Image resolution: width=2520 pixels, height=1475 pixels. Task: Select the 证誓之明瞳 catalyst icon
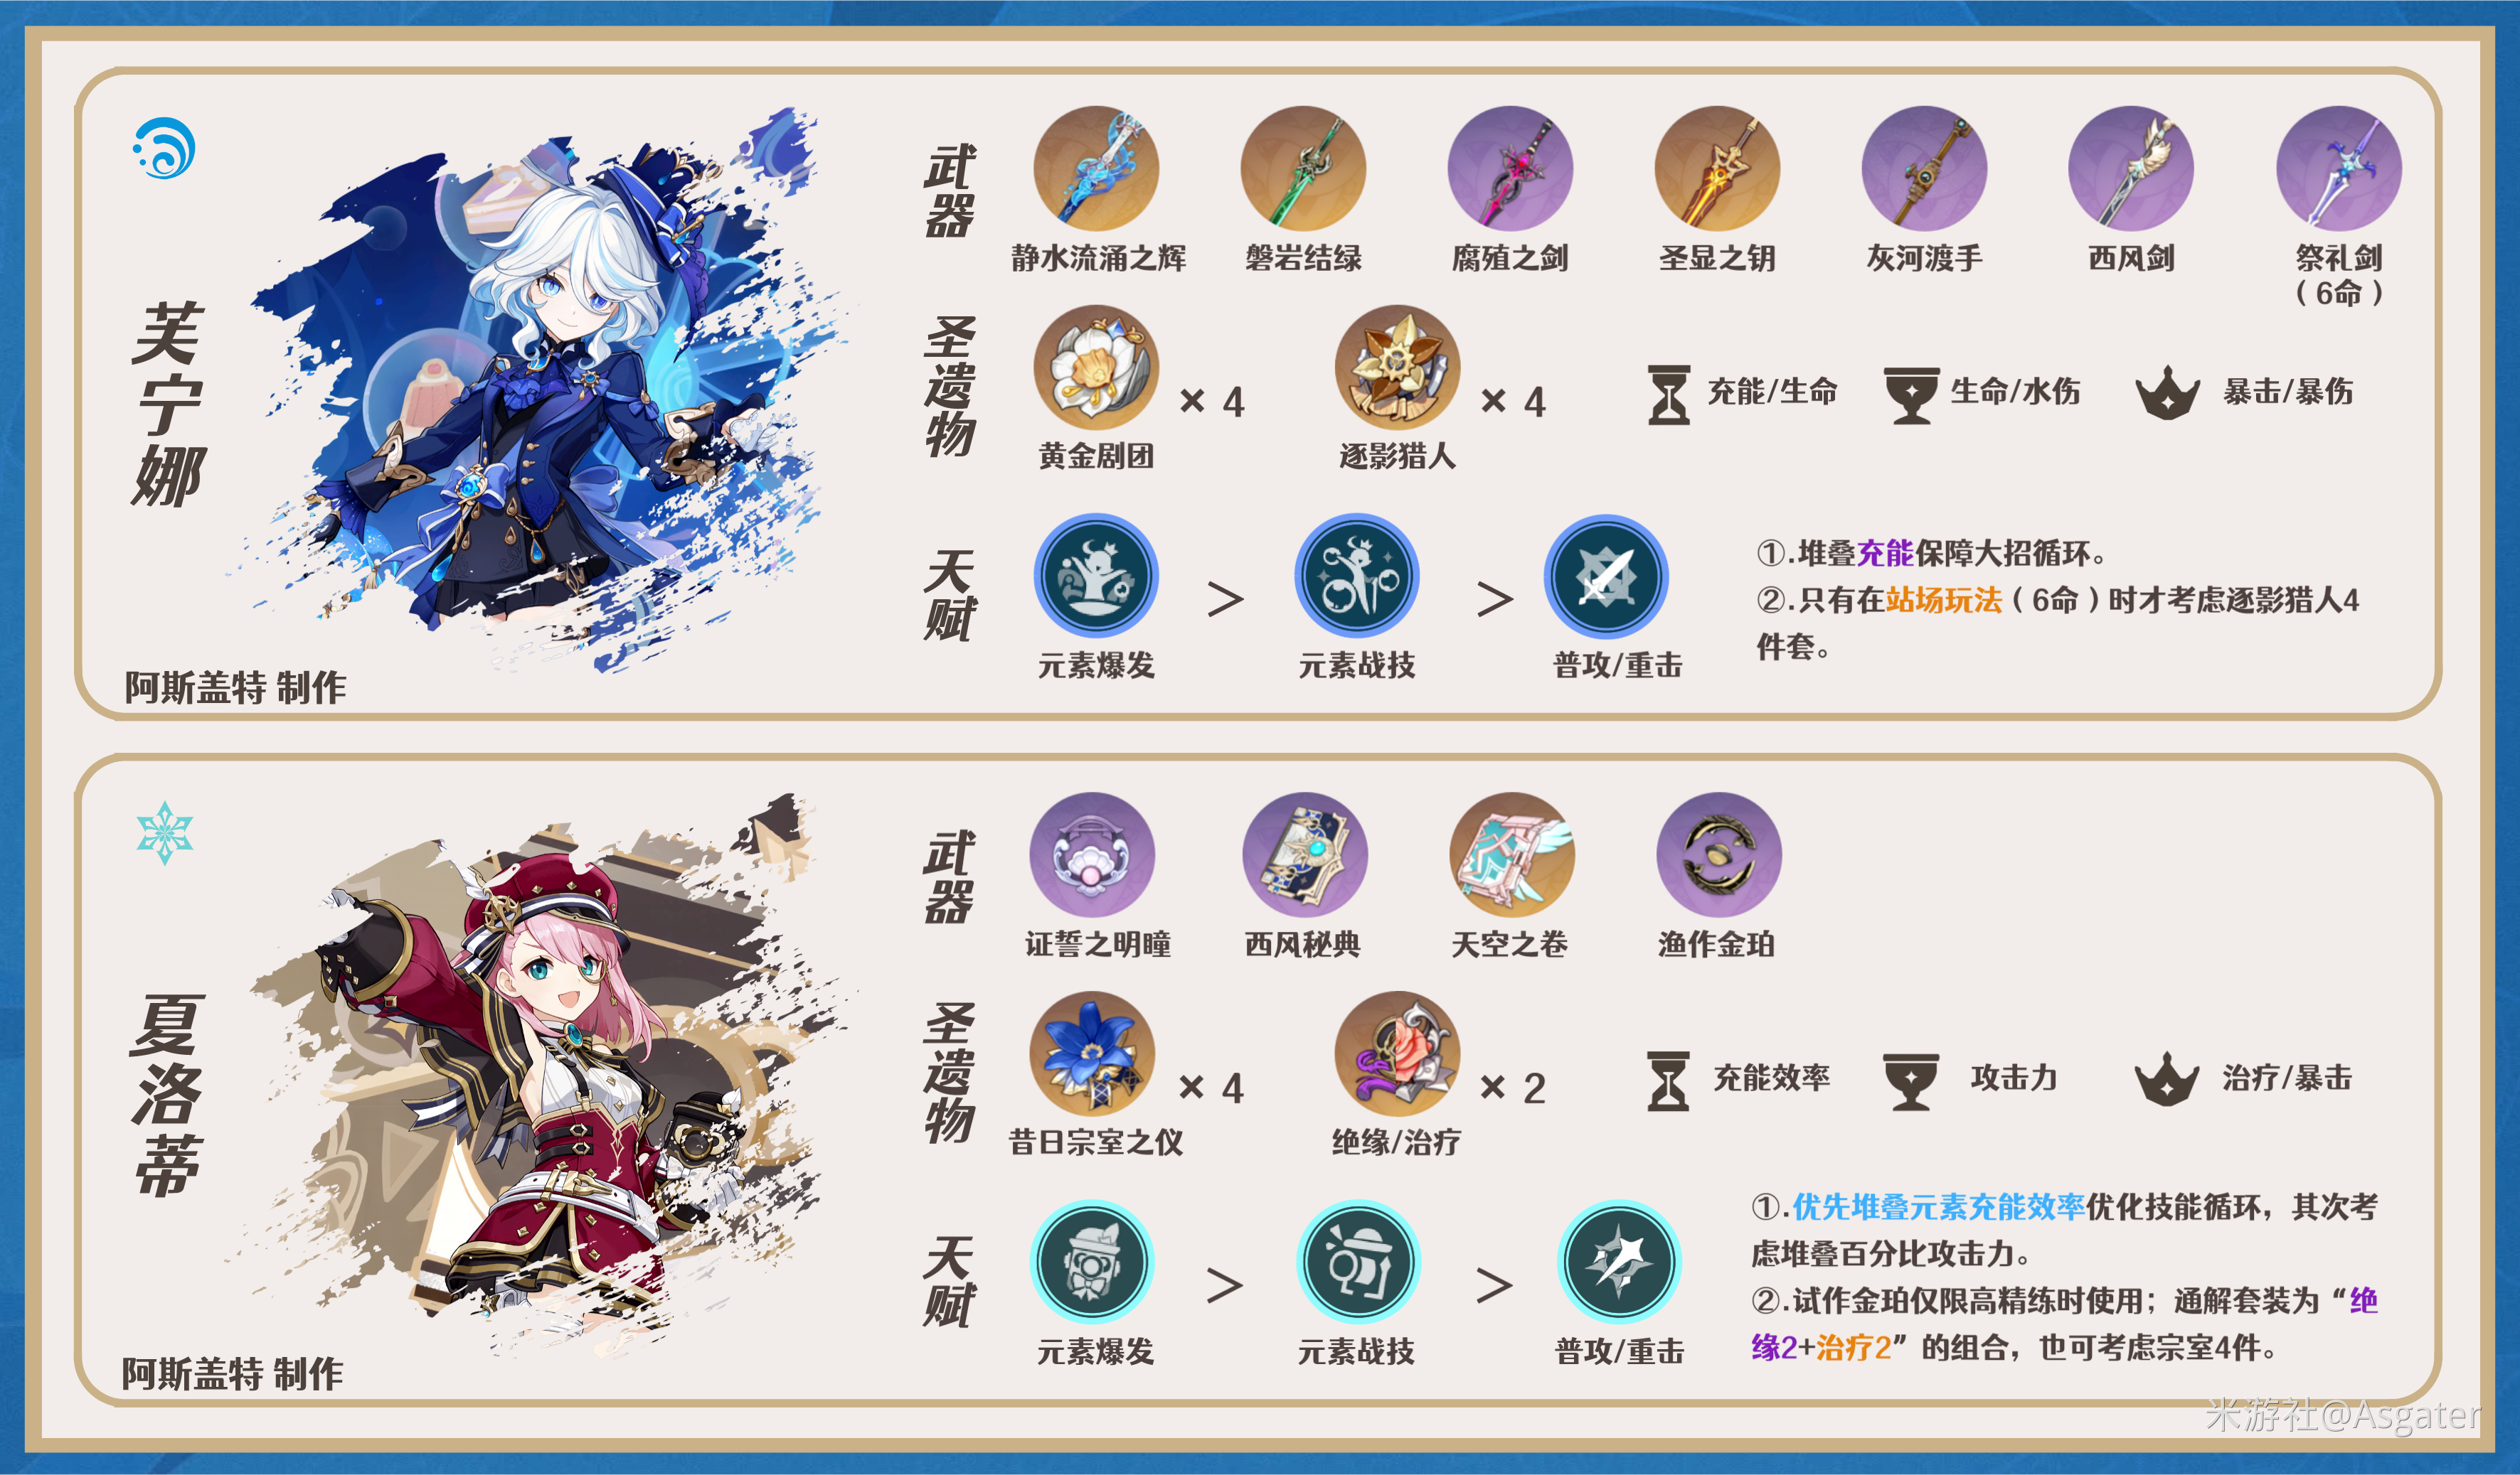[1092, 855]
